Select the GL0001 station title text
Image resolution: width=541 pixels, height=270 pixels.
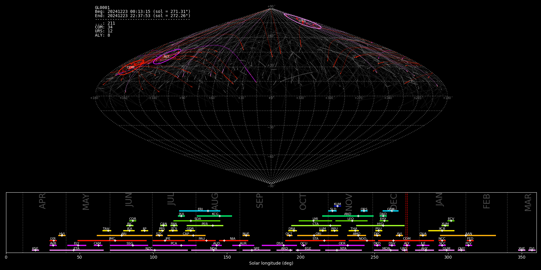(x=102, y=8)
